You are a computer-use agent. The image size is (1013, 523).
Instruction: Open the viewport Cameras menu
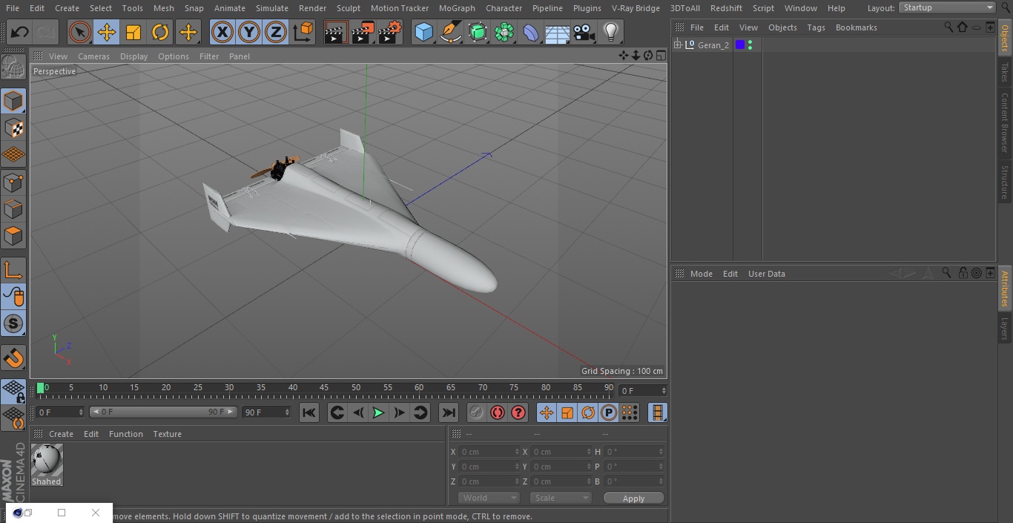[93, 56]
